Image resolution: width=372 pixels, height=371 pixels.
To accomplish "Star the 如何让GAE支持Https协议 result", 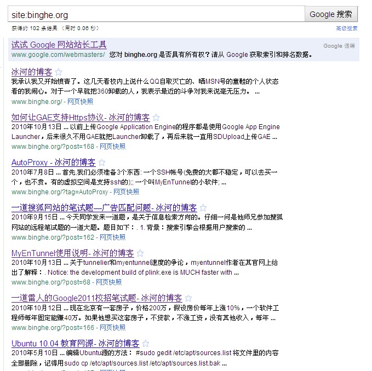I will tap(156, 117).
